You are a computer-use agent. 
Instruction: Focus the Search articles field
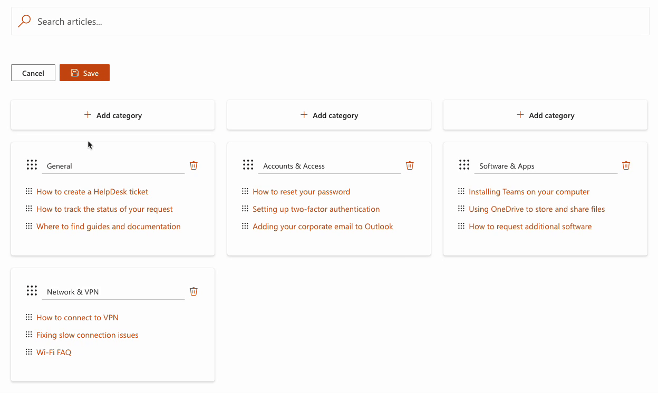coord(337,22)
